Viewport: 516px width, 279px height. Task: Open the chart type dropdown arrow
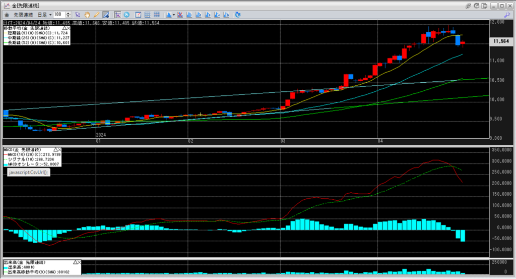coord(173,15)
